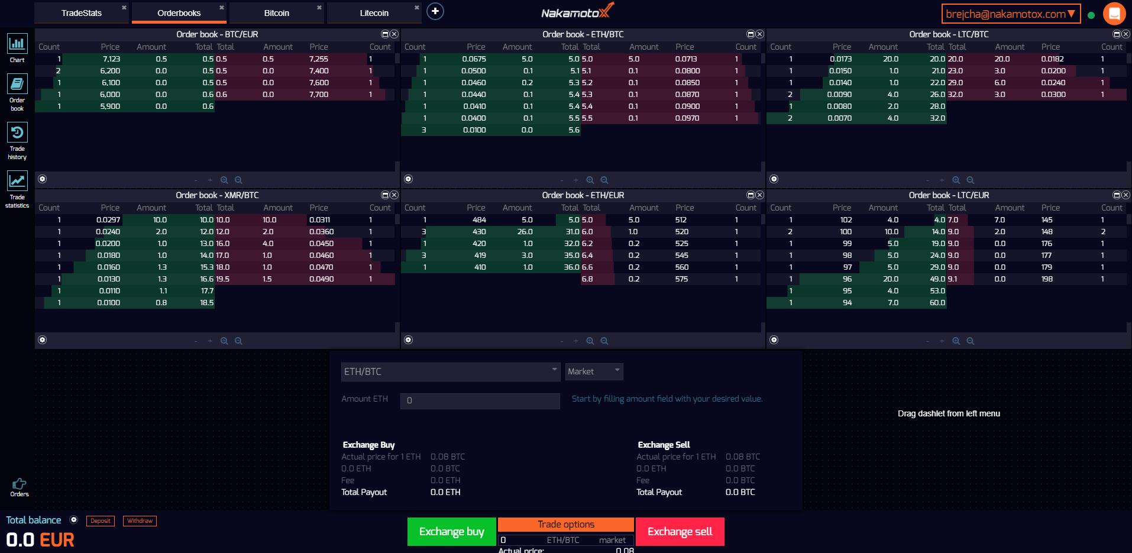The width and height of the screenshot is (1132, 553).
Task: Click the NakamotoX logo
Action: point(577,11)
